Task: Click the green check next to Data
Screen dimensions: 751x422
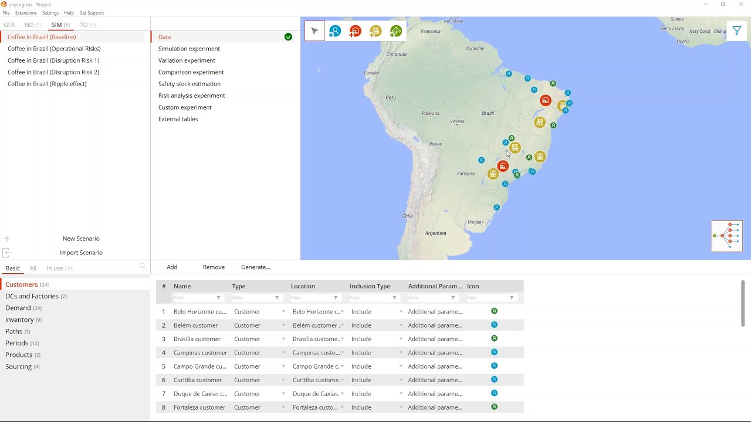Action: coord(288,37)
